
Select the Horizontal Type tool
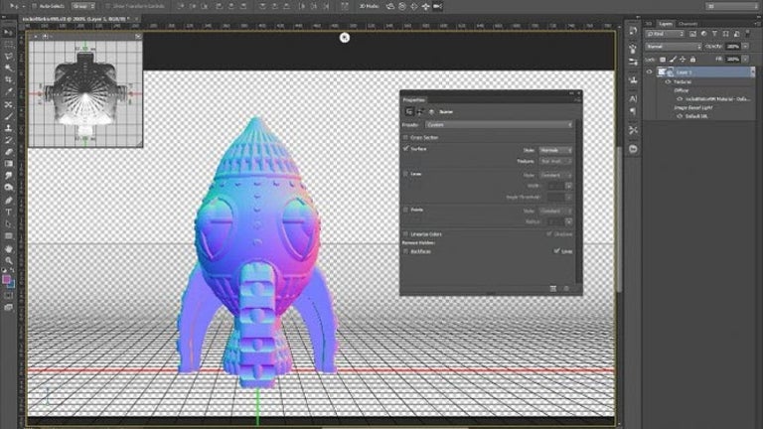point(8,213)
